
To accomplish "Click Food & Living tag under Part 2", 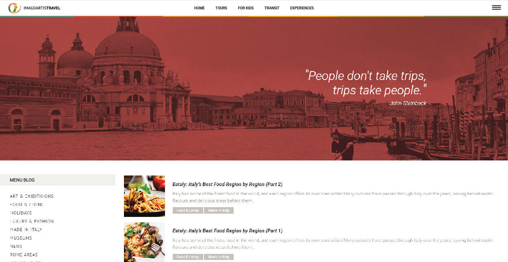I will coord(188,210).
